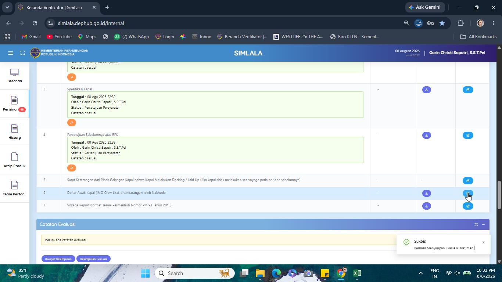Collapse the Catatan Evaluasi panel
The height and width of the screenshot is (282, 502).
(x=484, y=224)
